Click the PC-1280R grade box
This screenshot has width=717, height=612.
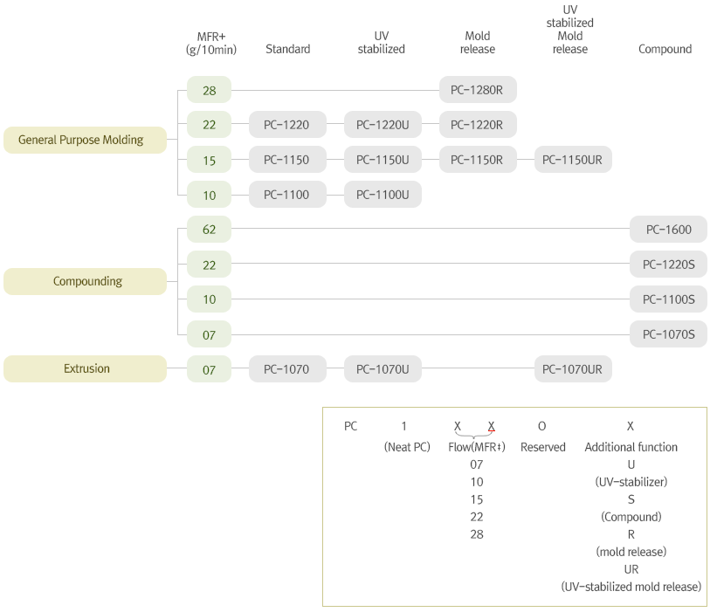477,90
